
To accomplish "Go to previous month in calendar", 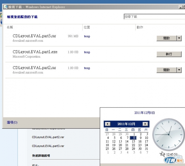I will [108, 124].
